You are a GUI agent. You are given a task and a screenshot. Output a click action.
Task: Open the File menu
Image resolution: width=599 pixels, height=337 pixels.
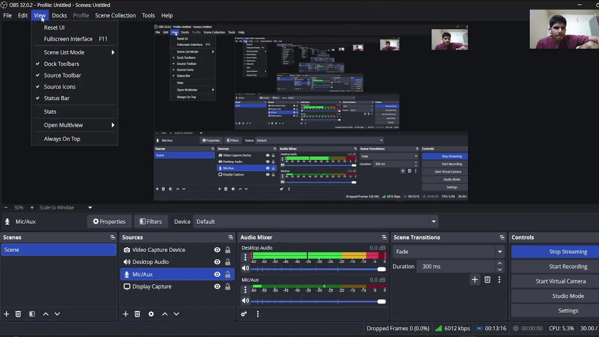pos(7,15)
